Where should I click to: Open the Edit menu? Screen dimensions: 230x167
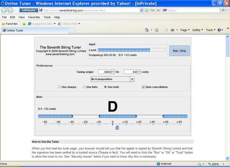13,17
